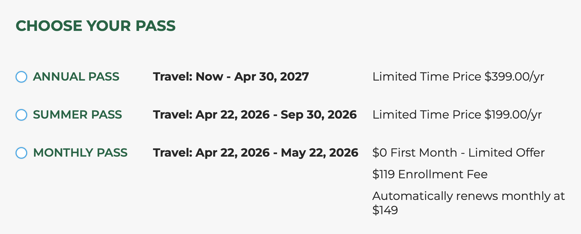Image resolution: width=581 pixels, height=234 pixels.
Task: Click 'Limited Time Price' beside Annual Pass
Action: [x=427, y=77]
